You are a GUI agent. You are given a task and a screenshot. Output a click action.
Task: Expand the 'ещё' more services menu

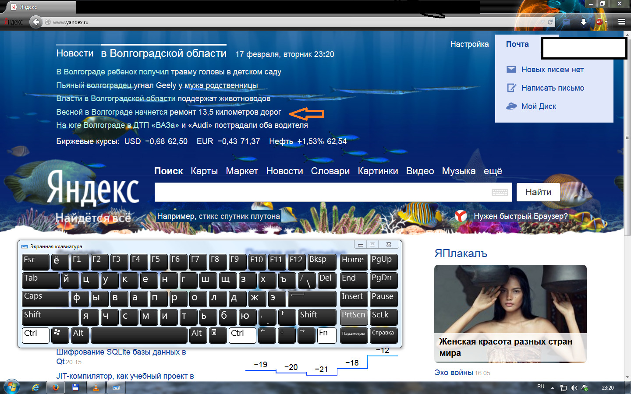pyautogui.click(x=493, y=171)
